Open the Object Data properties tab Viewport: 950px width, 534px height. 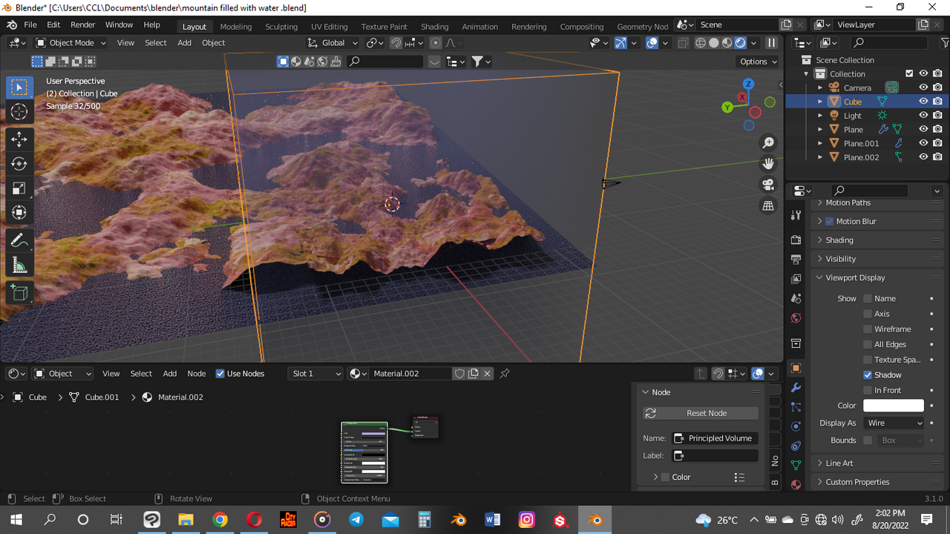(x=796, y=465)
